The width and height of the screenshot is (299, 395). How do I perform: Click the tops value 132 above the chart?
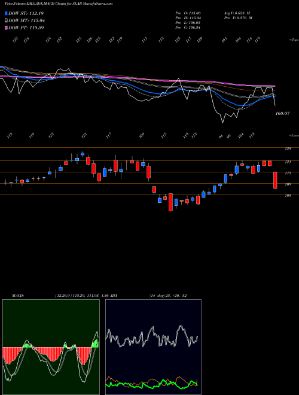tap(59, 40)
